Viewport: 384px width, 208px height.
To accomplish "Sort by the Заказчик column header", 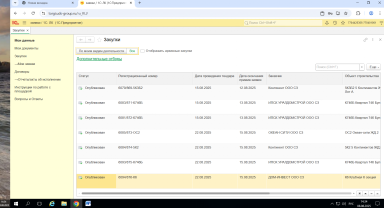I will click(x=304, y=78).
